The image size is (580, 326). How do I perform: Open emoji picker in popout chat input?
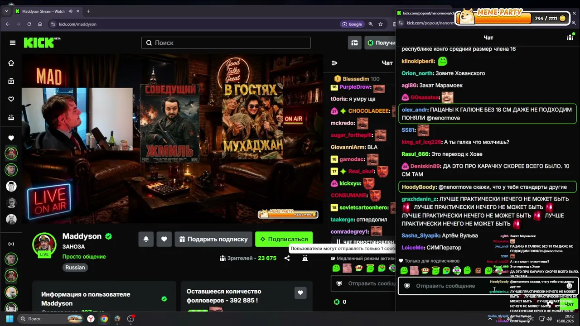(570, 286)
